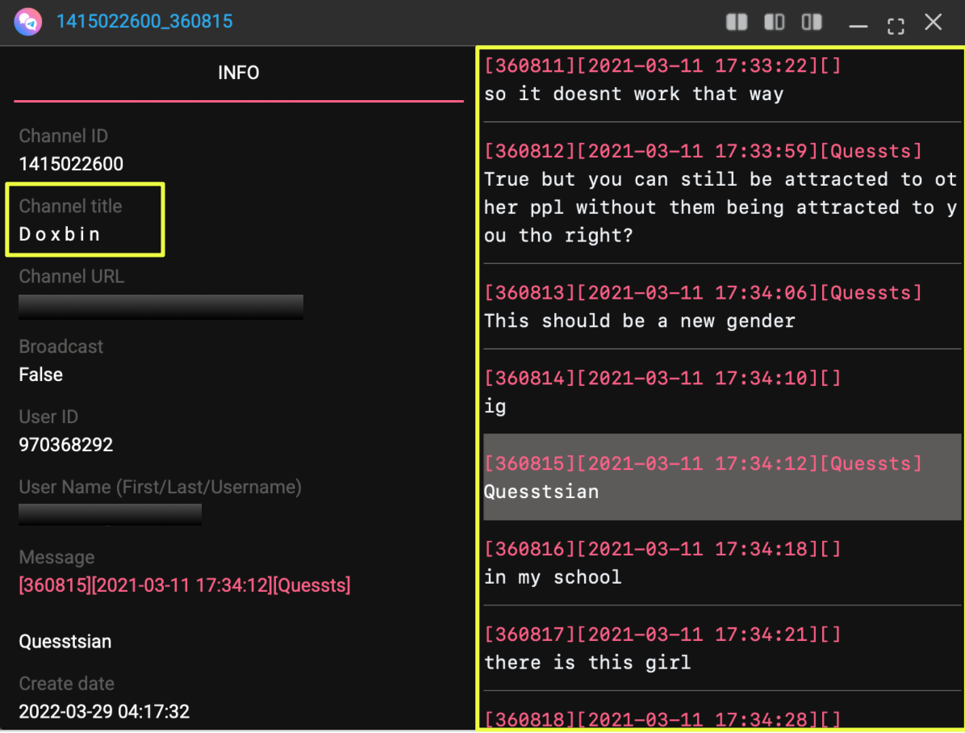Click the User ID value 970368292
Viewport: 965px width, 733px height.
pos(66,445)
